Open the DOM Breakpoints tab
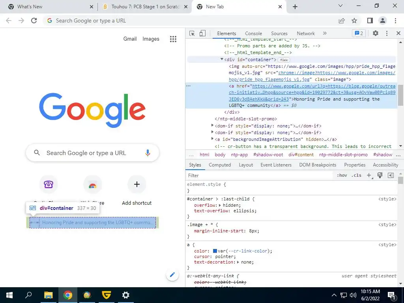This screenshot has width=404, height=303. point(318,165)
